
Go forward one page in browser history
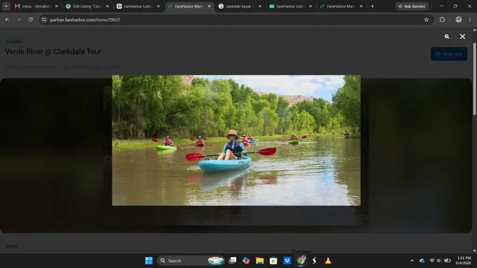tap(19, 20)
